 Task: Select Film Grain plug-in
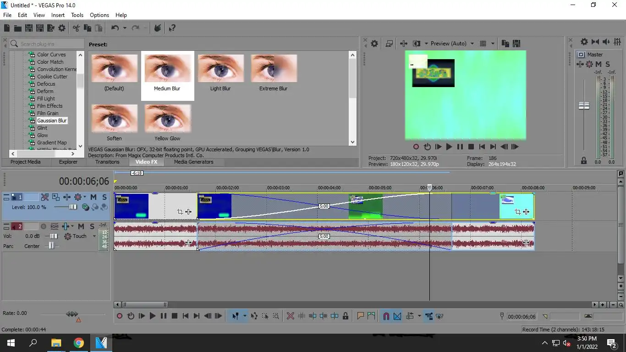click(48, 113)
